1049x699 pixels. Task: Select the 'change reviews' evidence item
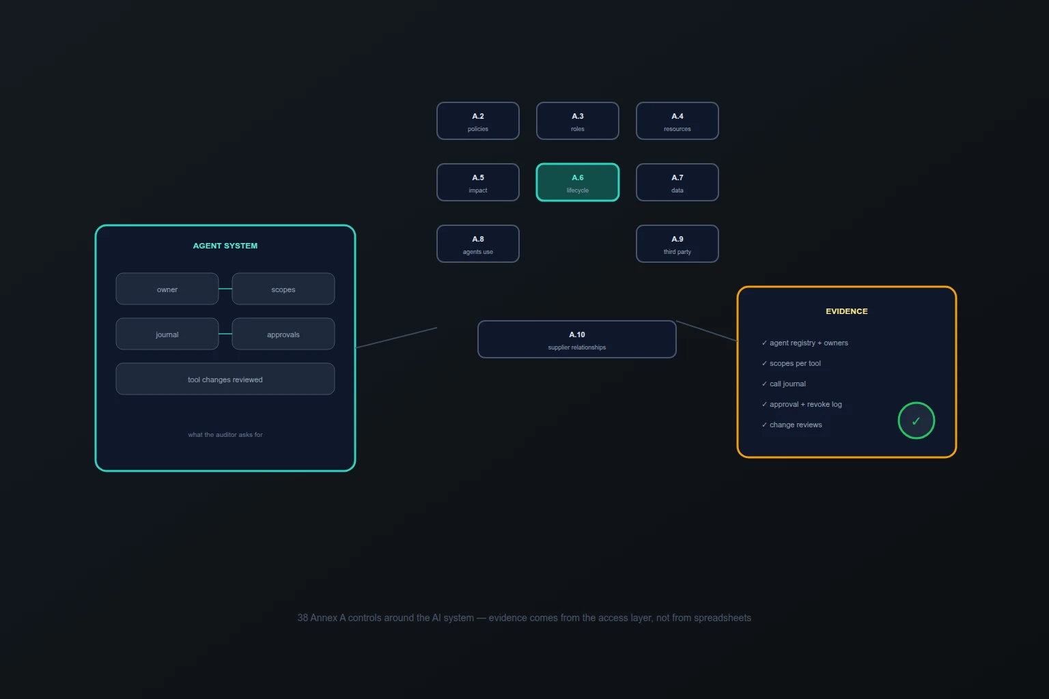792,425
